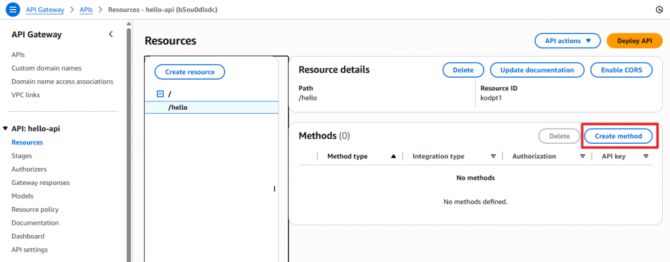Viewport: 670px width, 262px height.
Task: Collapse the API Gateway sidebar chevron
Action: pos(111,34)
